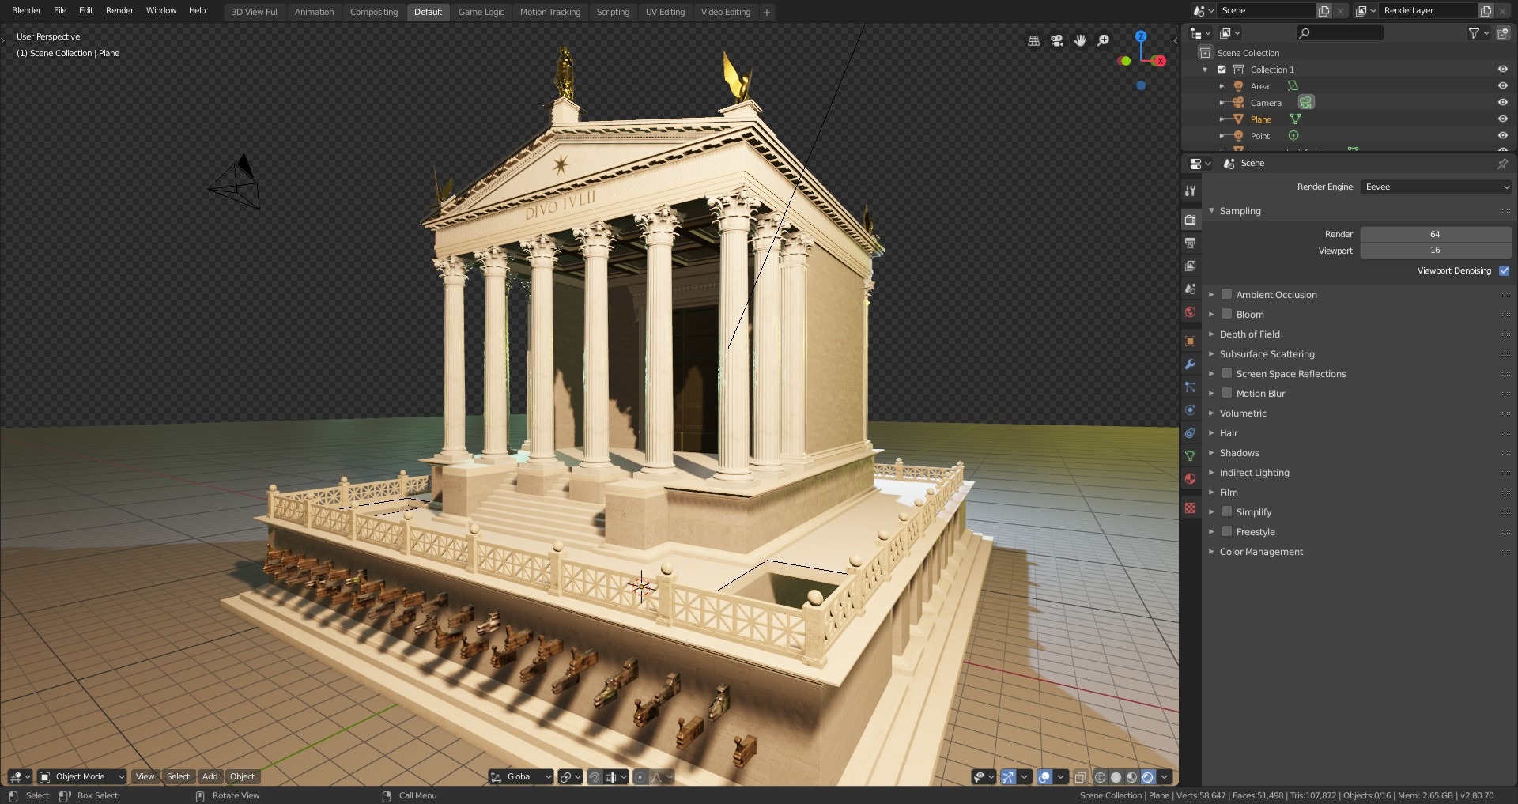Toggle proportional editing icon
Screen dimensions: 1518x804
click(x=640, y=777)
